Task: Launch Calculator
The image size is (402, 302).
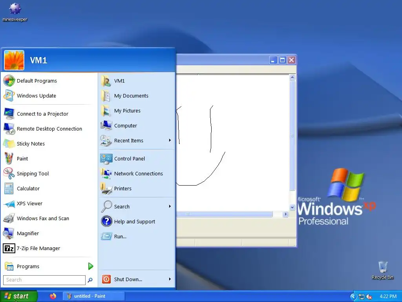Action: [49, 188]
